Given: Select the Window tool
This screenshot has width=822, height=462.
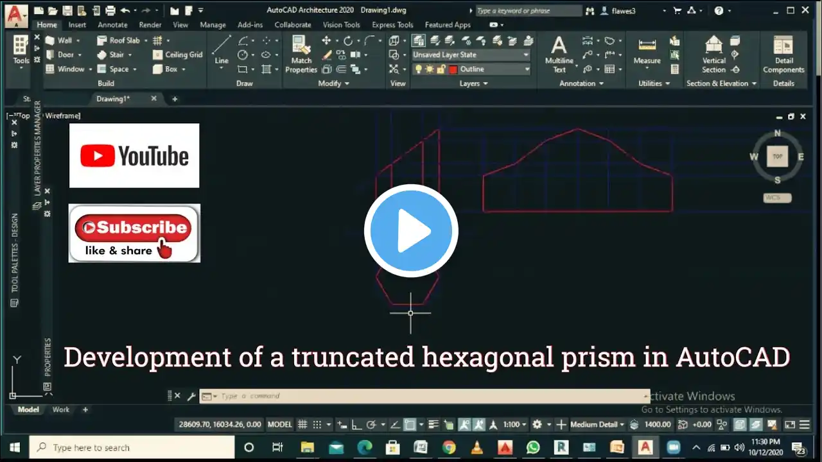Looking at the screenshot, I should tap(65, 69).
